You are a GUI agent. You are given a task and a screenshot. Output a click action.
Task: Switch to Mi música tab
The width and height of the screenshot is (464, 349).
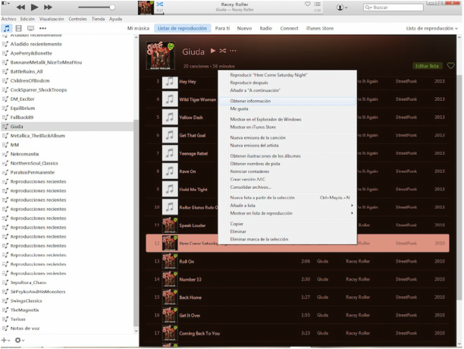point(138,28)
